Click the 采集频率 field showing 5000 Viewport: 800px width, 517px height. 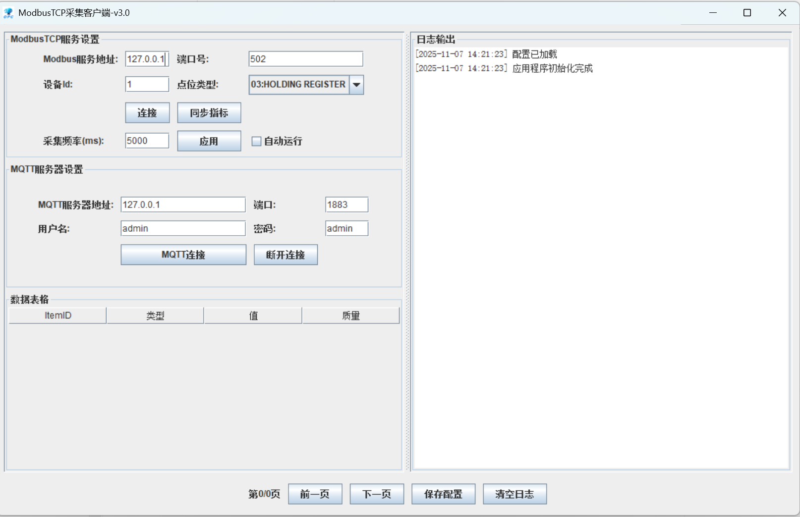(147, 141)
